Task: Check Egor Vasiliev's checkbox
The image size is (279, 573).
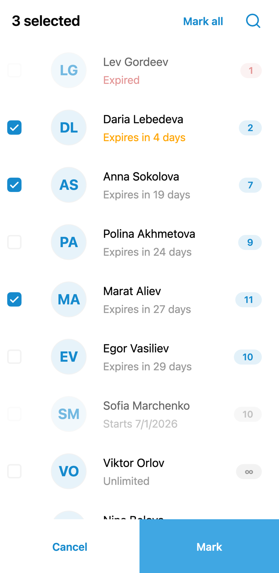Action: tap(14, 357)
